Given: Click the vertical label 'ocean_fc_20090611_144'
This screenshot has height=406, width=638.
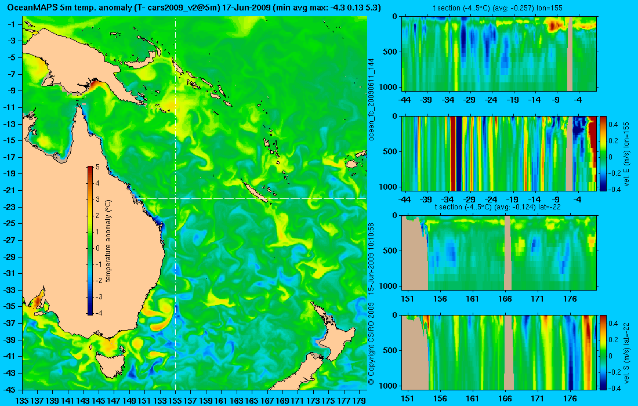Looking at the screenshot, I should (x=371, y=100).
